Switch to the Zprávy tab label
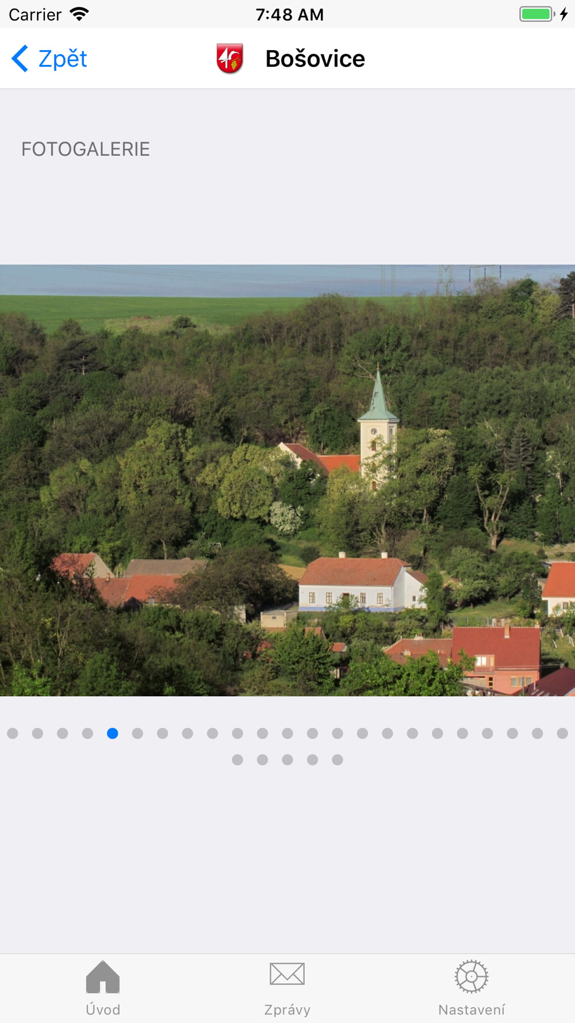Screen dimensions: 575x1023 tap(287, 1010)
